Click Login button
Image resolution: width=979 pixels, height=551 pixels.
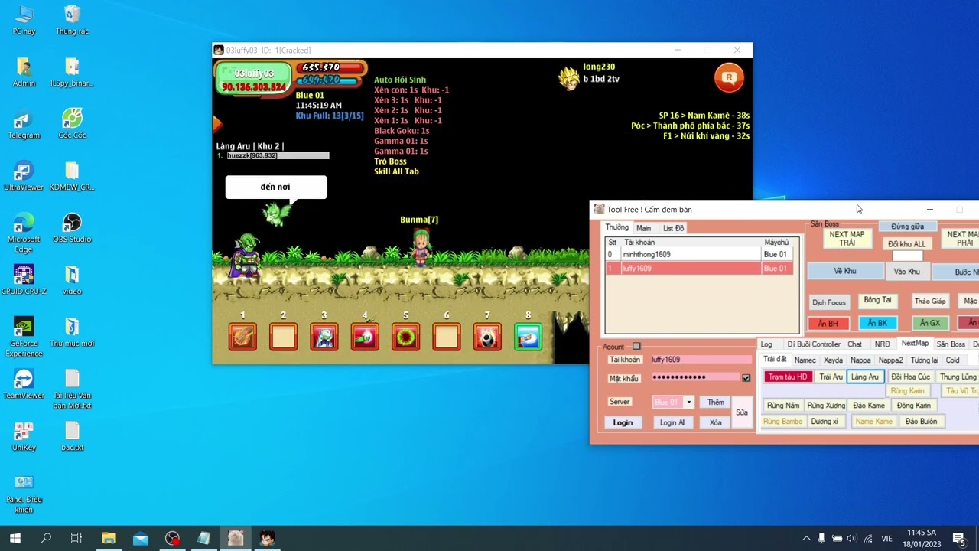pyautogui.click(x=623, y=422)
